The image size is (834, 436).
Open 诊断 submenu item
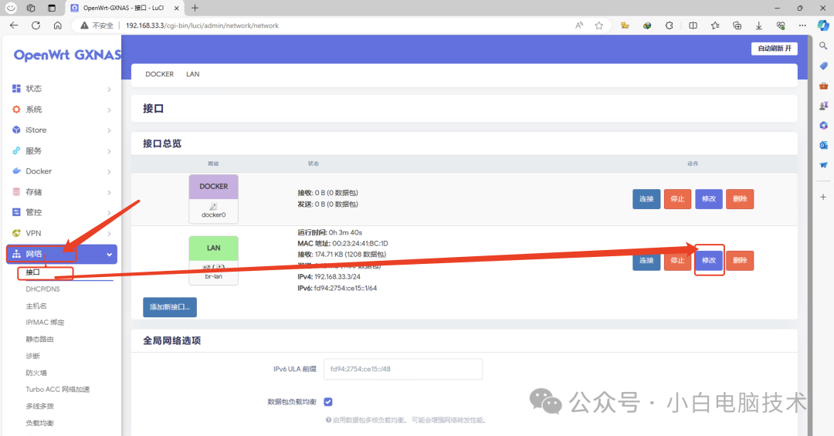tap(33, 356)
